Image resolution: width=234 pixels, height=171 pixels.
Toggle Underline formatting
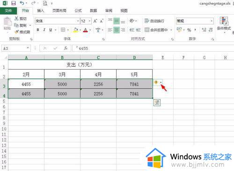[51, 30]
